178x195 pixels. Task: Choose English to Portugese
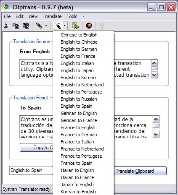83,92
